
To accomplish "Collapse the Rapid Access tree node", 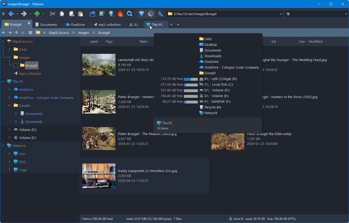I will click(3, 41).
